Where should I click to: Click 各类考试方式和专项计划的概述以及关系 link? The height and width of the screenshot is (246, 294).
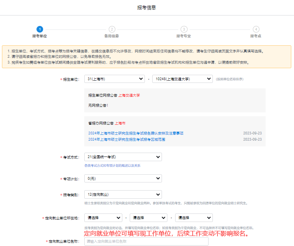pos(112,165)
